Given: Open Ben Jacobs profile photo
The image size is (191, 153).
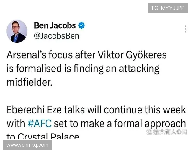Looking at the screenshot, I should coord(17,31).
